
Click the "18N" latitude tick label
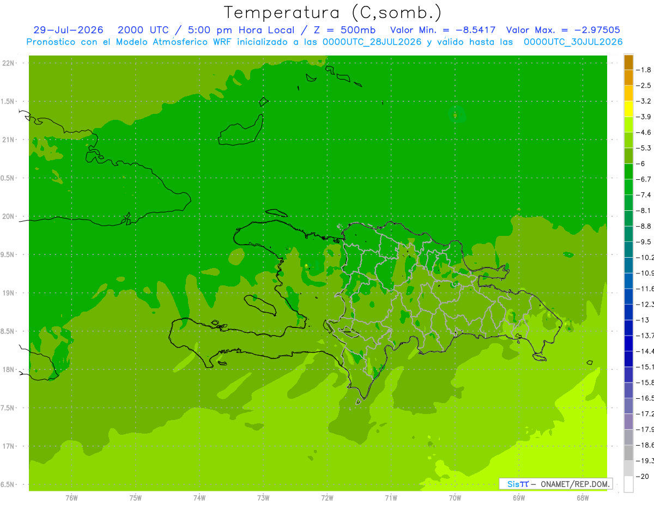coord(8,369)
